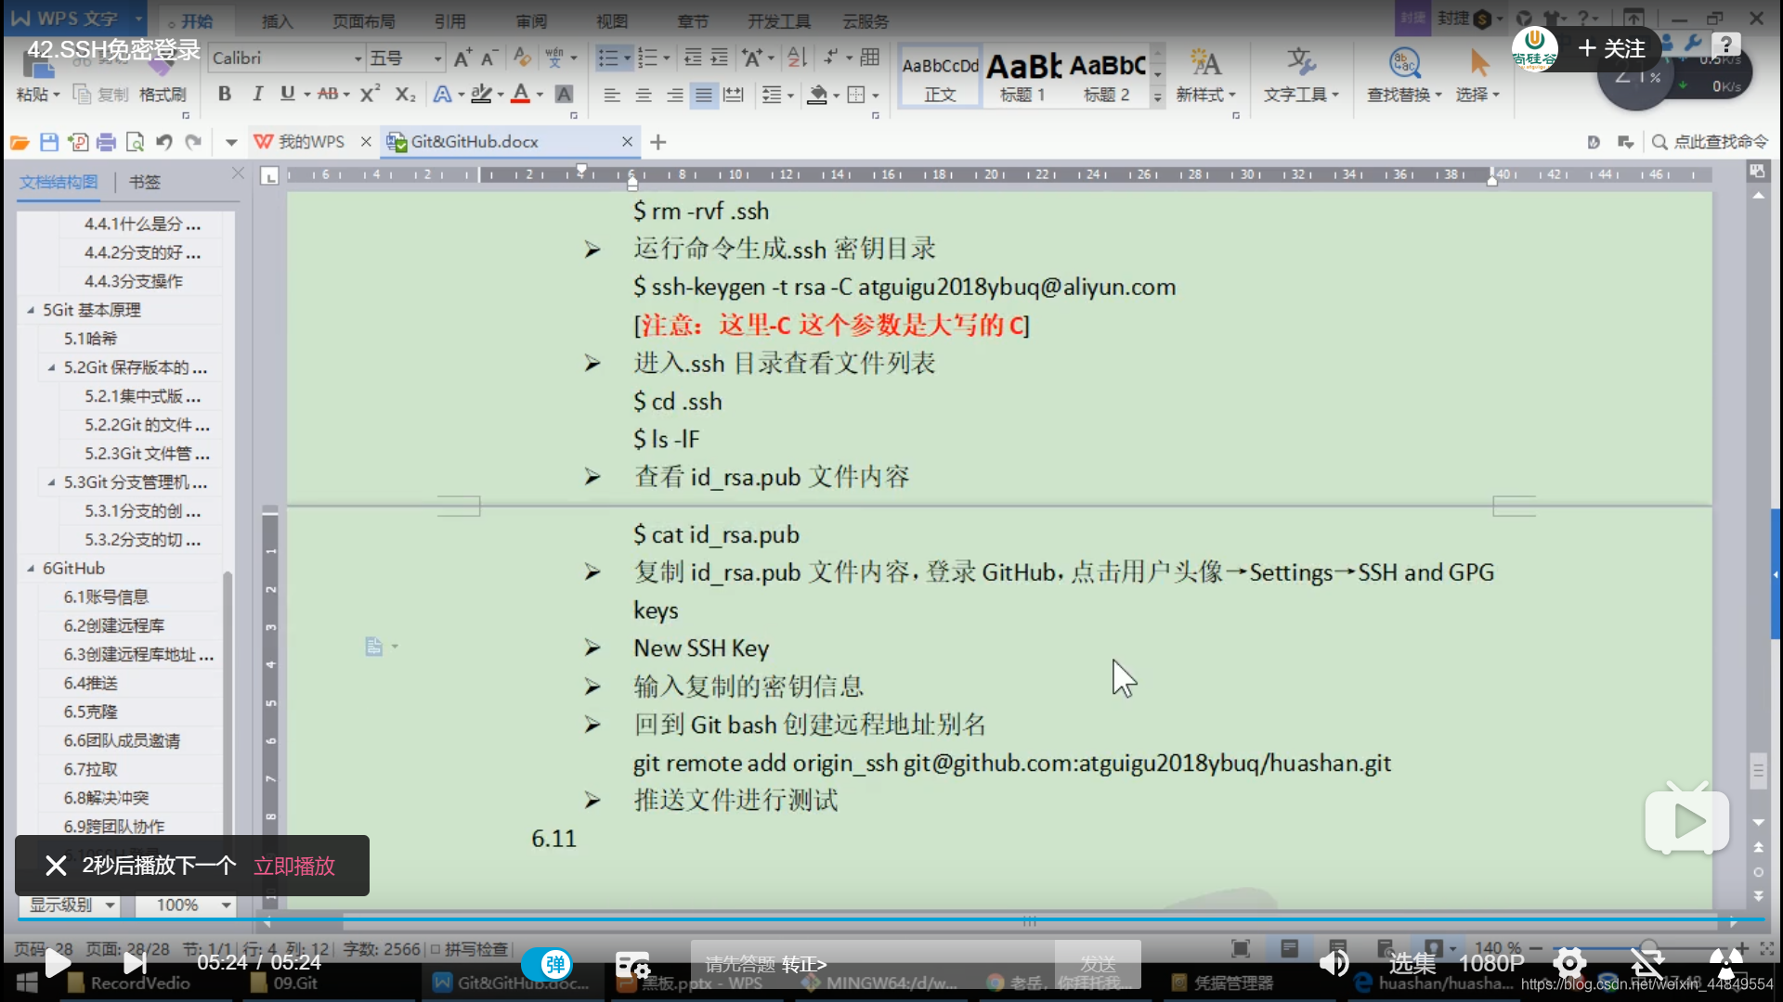Click 09.Git folder in the taskbar
1783x1002 pixels.
[x=286, y=983]
